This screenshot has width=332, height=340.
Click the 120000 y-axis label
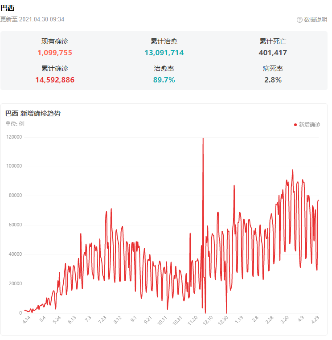[14, 137]
